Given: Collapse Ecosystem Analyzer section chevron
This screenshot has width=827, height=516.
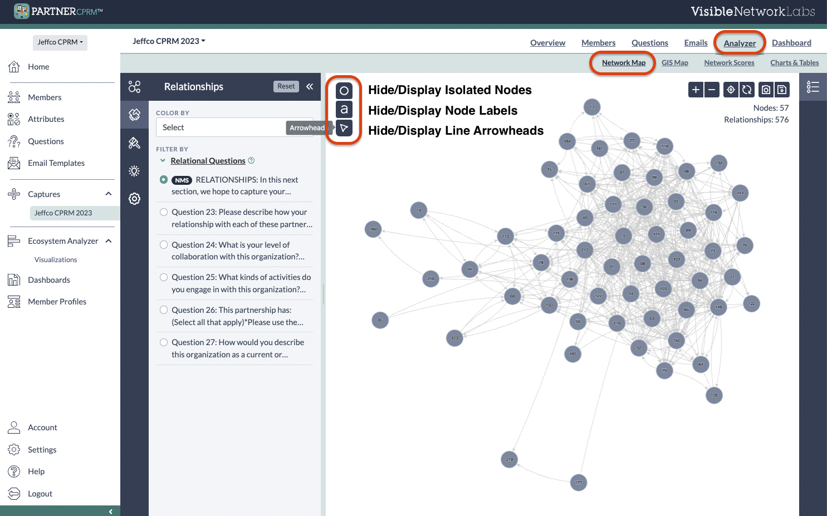Looking at the screenshot, I should coord(109,241).
